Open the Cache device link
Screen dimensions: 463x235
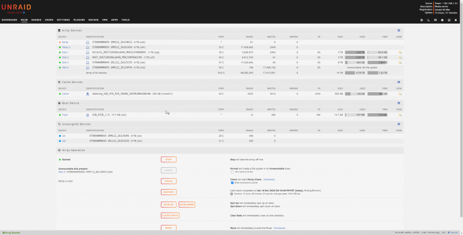[65, 94]
